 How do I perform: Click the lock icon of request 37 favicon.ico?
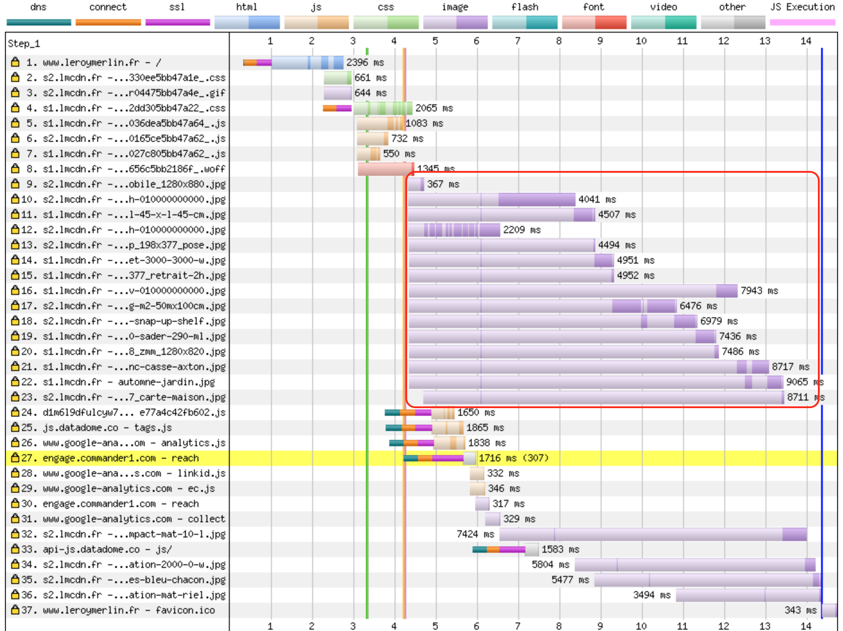pyautogui.click(x=15, y=610)
